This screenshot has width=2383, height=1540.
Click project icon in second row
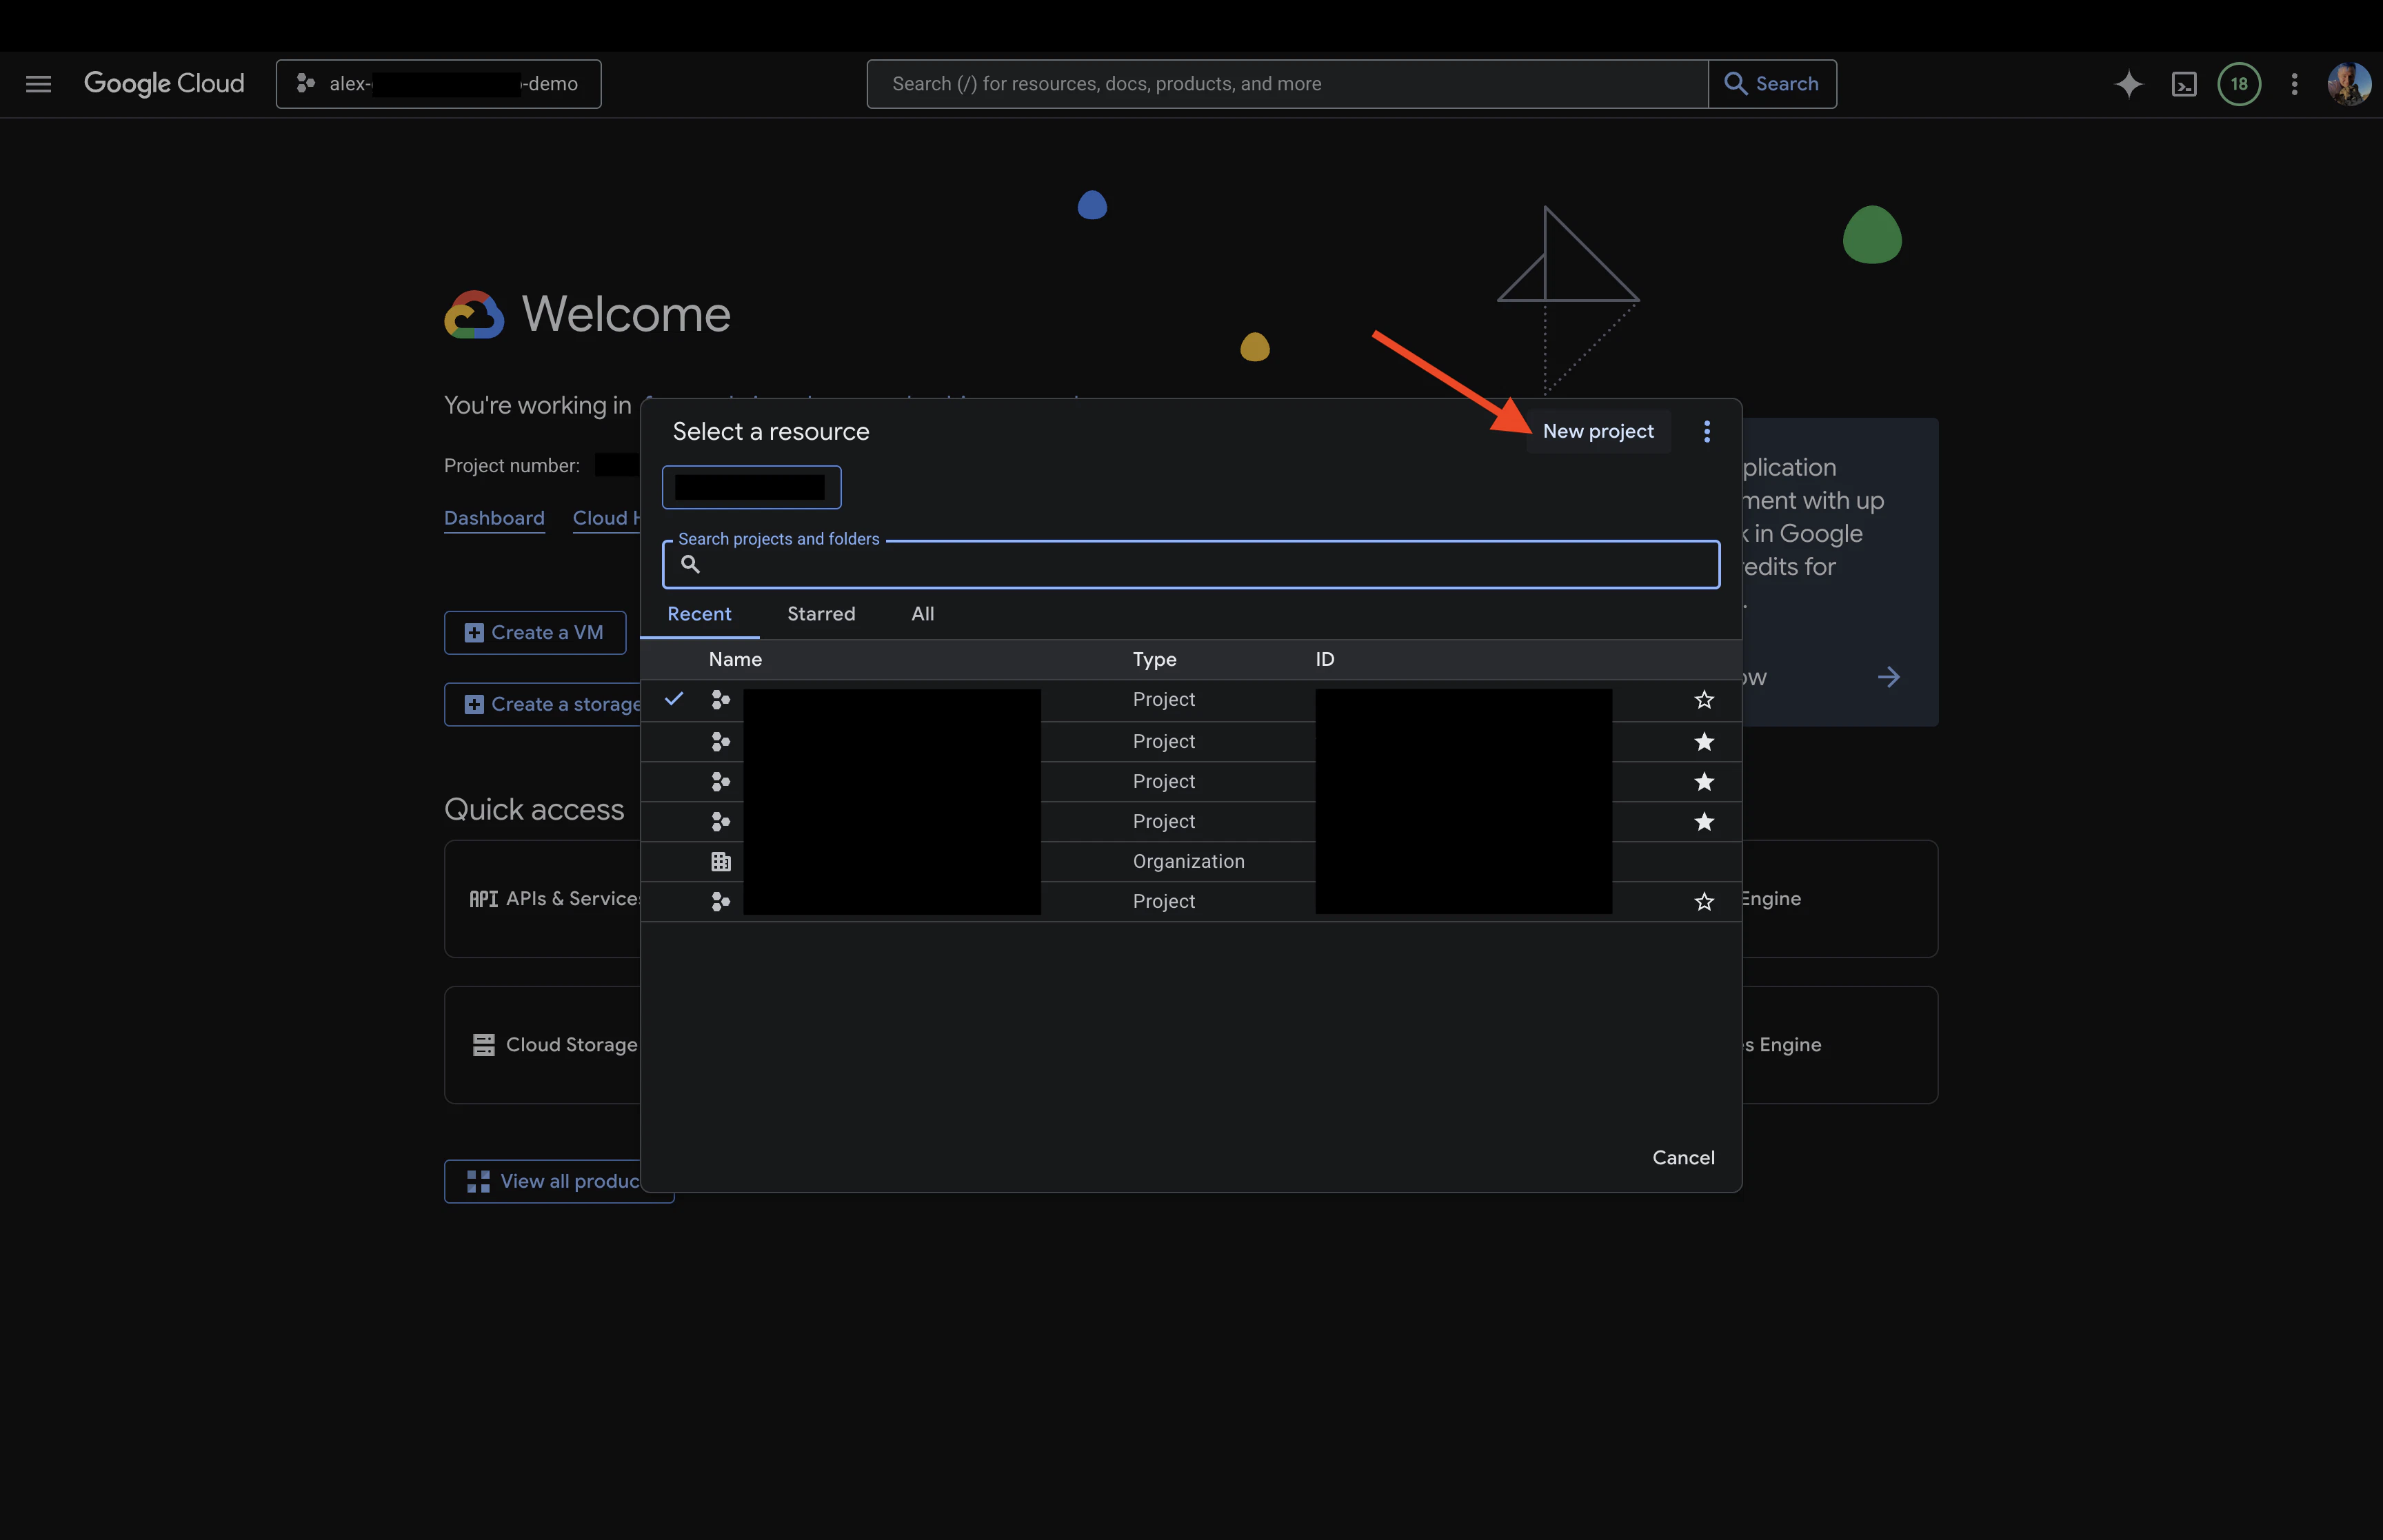tap(720, 741)
